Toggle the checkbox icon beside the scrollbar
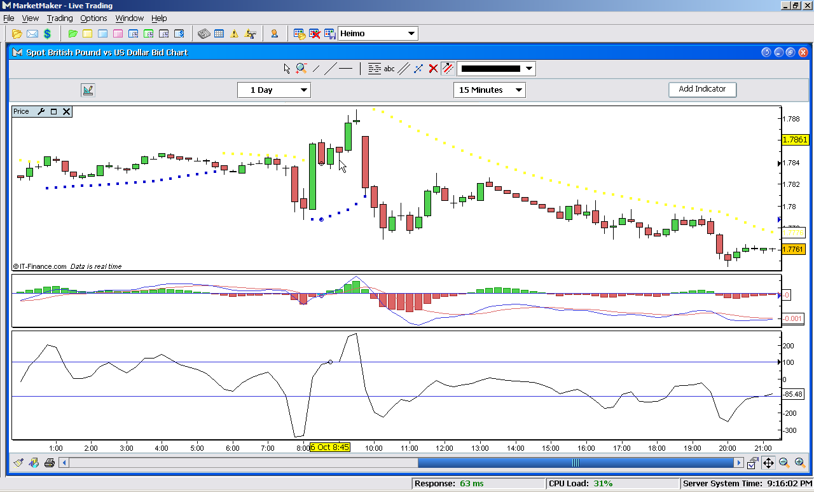The height and width of the screenshot is (492, 814). tap(753, 463)
